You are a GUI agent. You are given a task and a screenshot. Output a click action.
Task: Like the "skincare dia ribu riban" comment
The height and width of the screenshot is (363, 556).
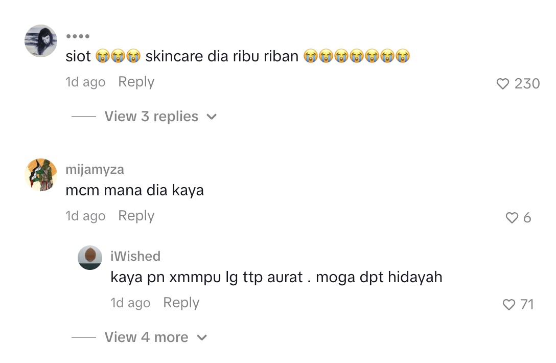(x=503, y=84)
